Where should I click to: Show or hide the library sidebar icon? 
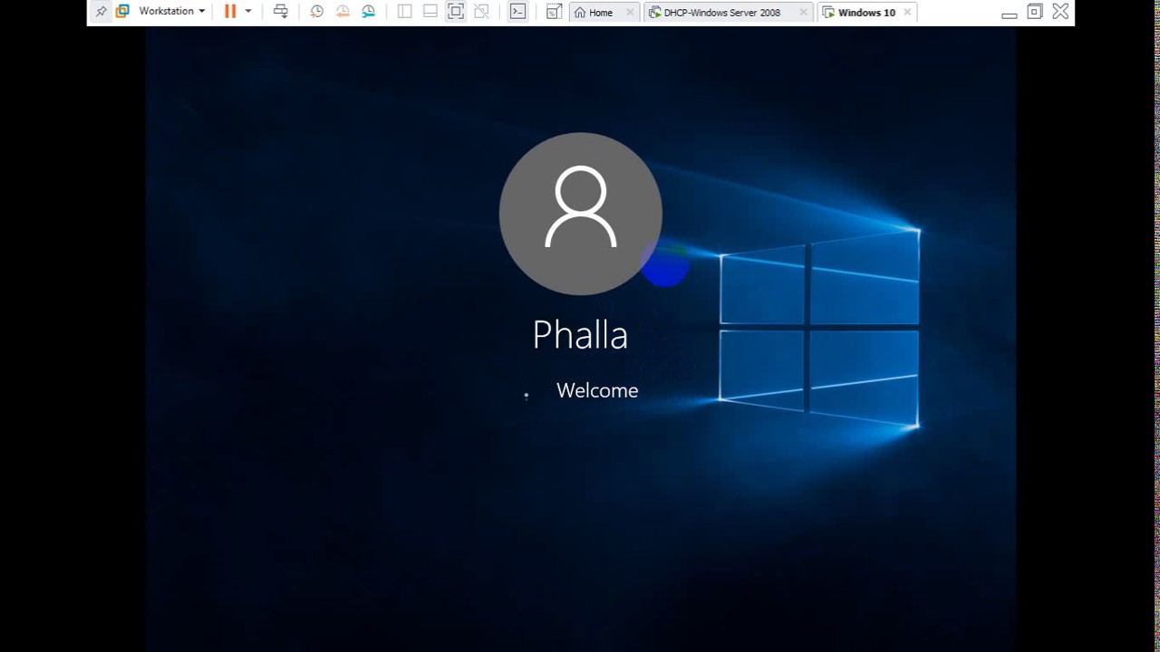click(x=404, y=12)
